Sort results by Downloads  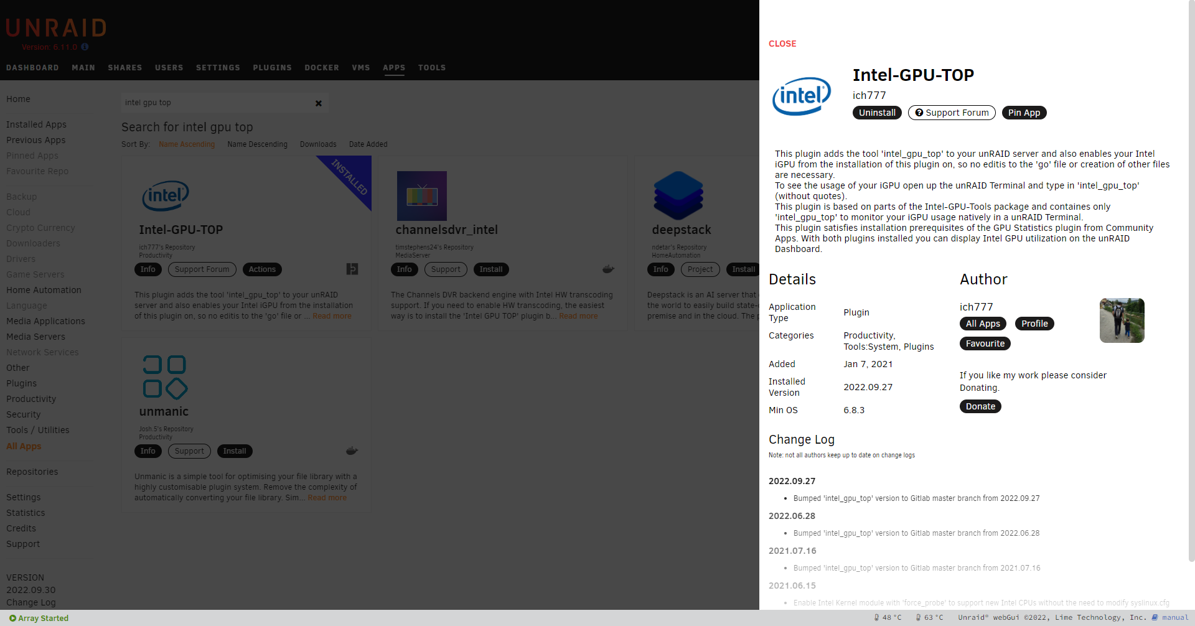[318, 144]
